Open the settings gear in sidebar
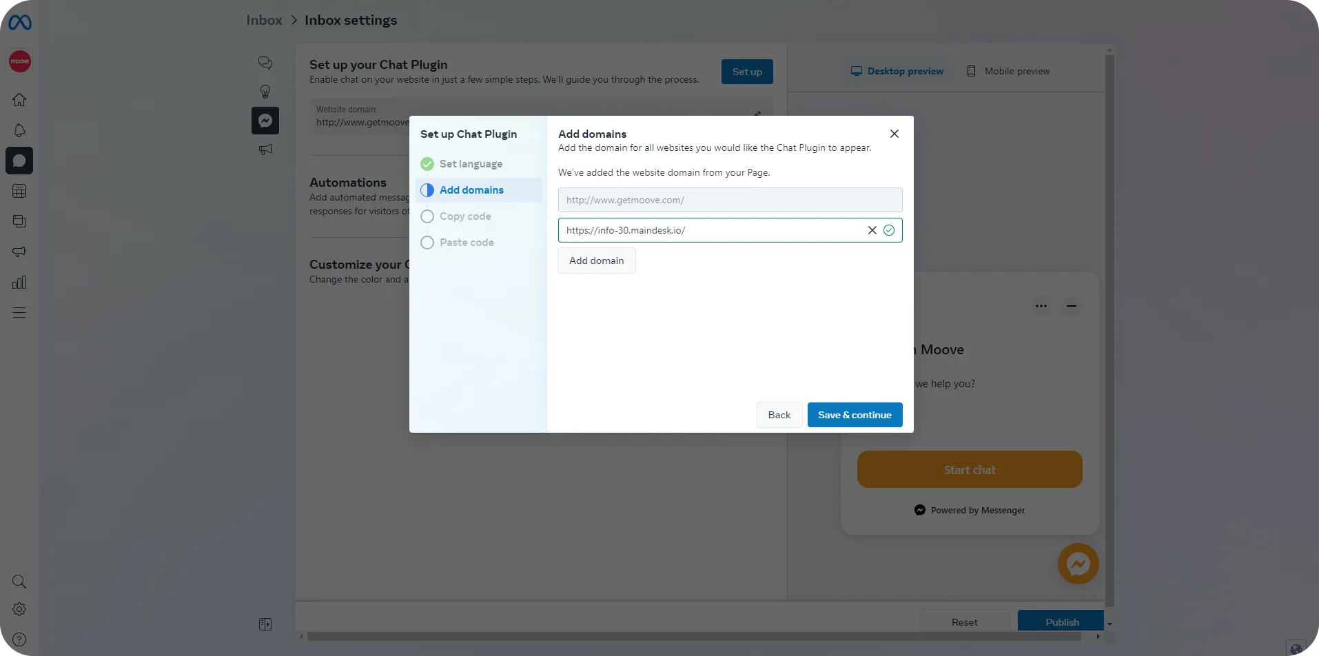 coord(19,609)
